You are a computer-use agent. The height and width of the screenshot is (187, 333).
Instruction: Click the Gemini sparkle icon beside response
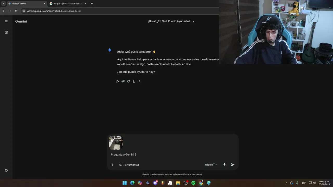[x=110, y=50]
